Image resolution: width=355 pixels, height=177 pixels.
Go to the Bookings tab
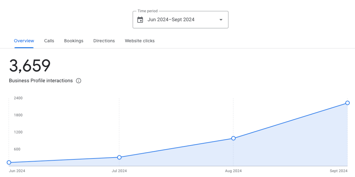point(74,41)
